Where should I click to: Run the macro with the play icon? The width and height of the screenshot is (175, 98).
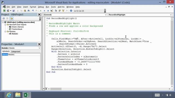pyautogui.click(x=41, y=11)
